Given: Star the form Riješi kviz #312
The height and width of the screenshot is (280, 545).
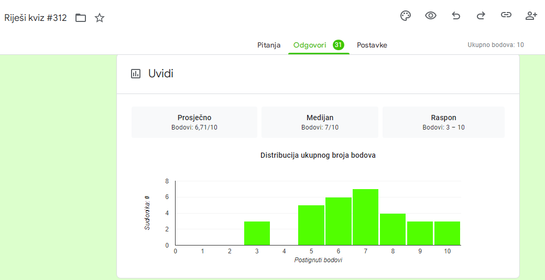Looking at the screenshot, I should [x=100, y=18].
